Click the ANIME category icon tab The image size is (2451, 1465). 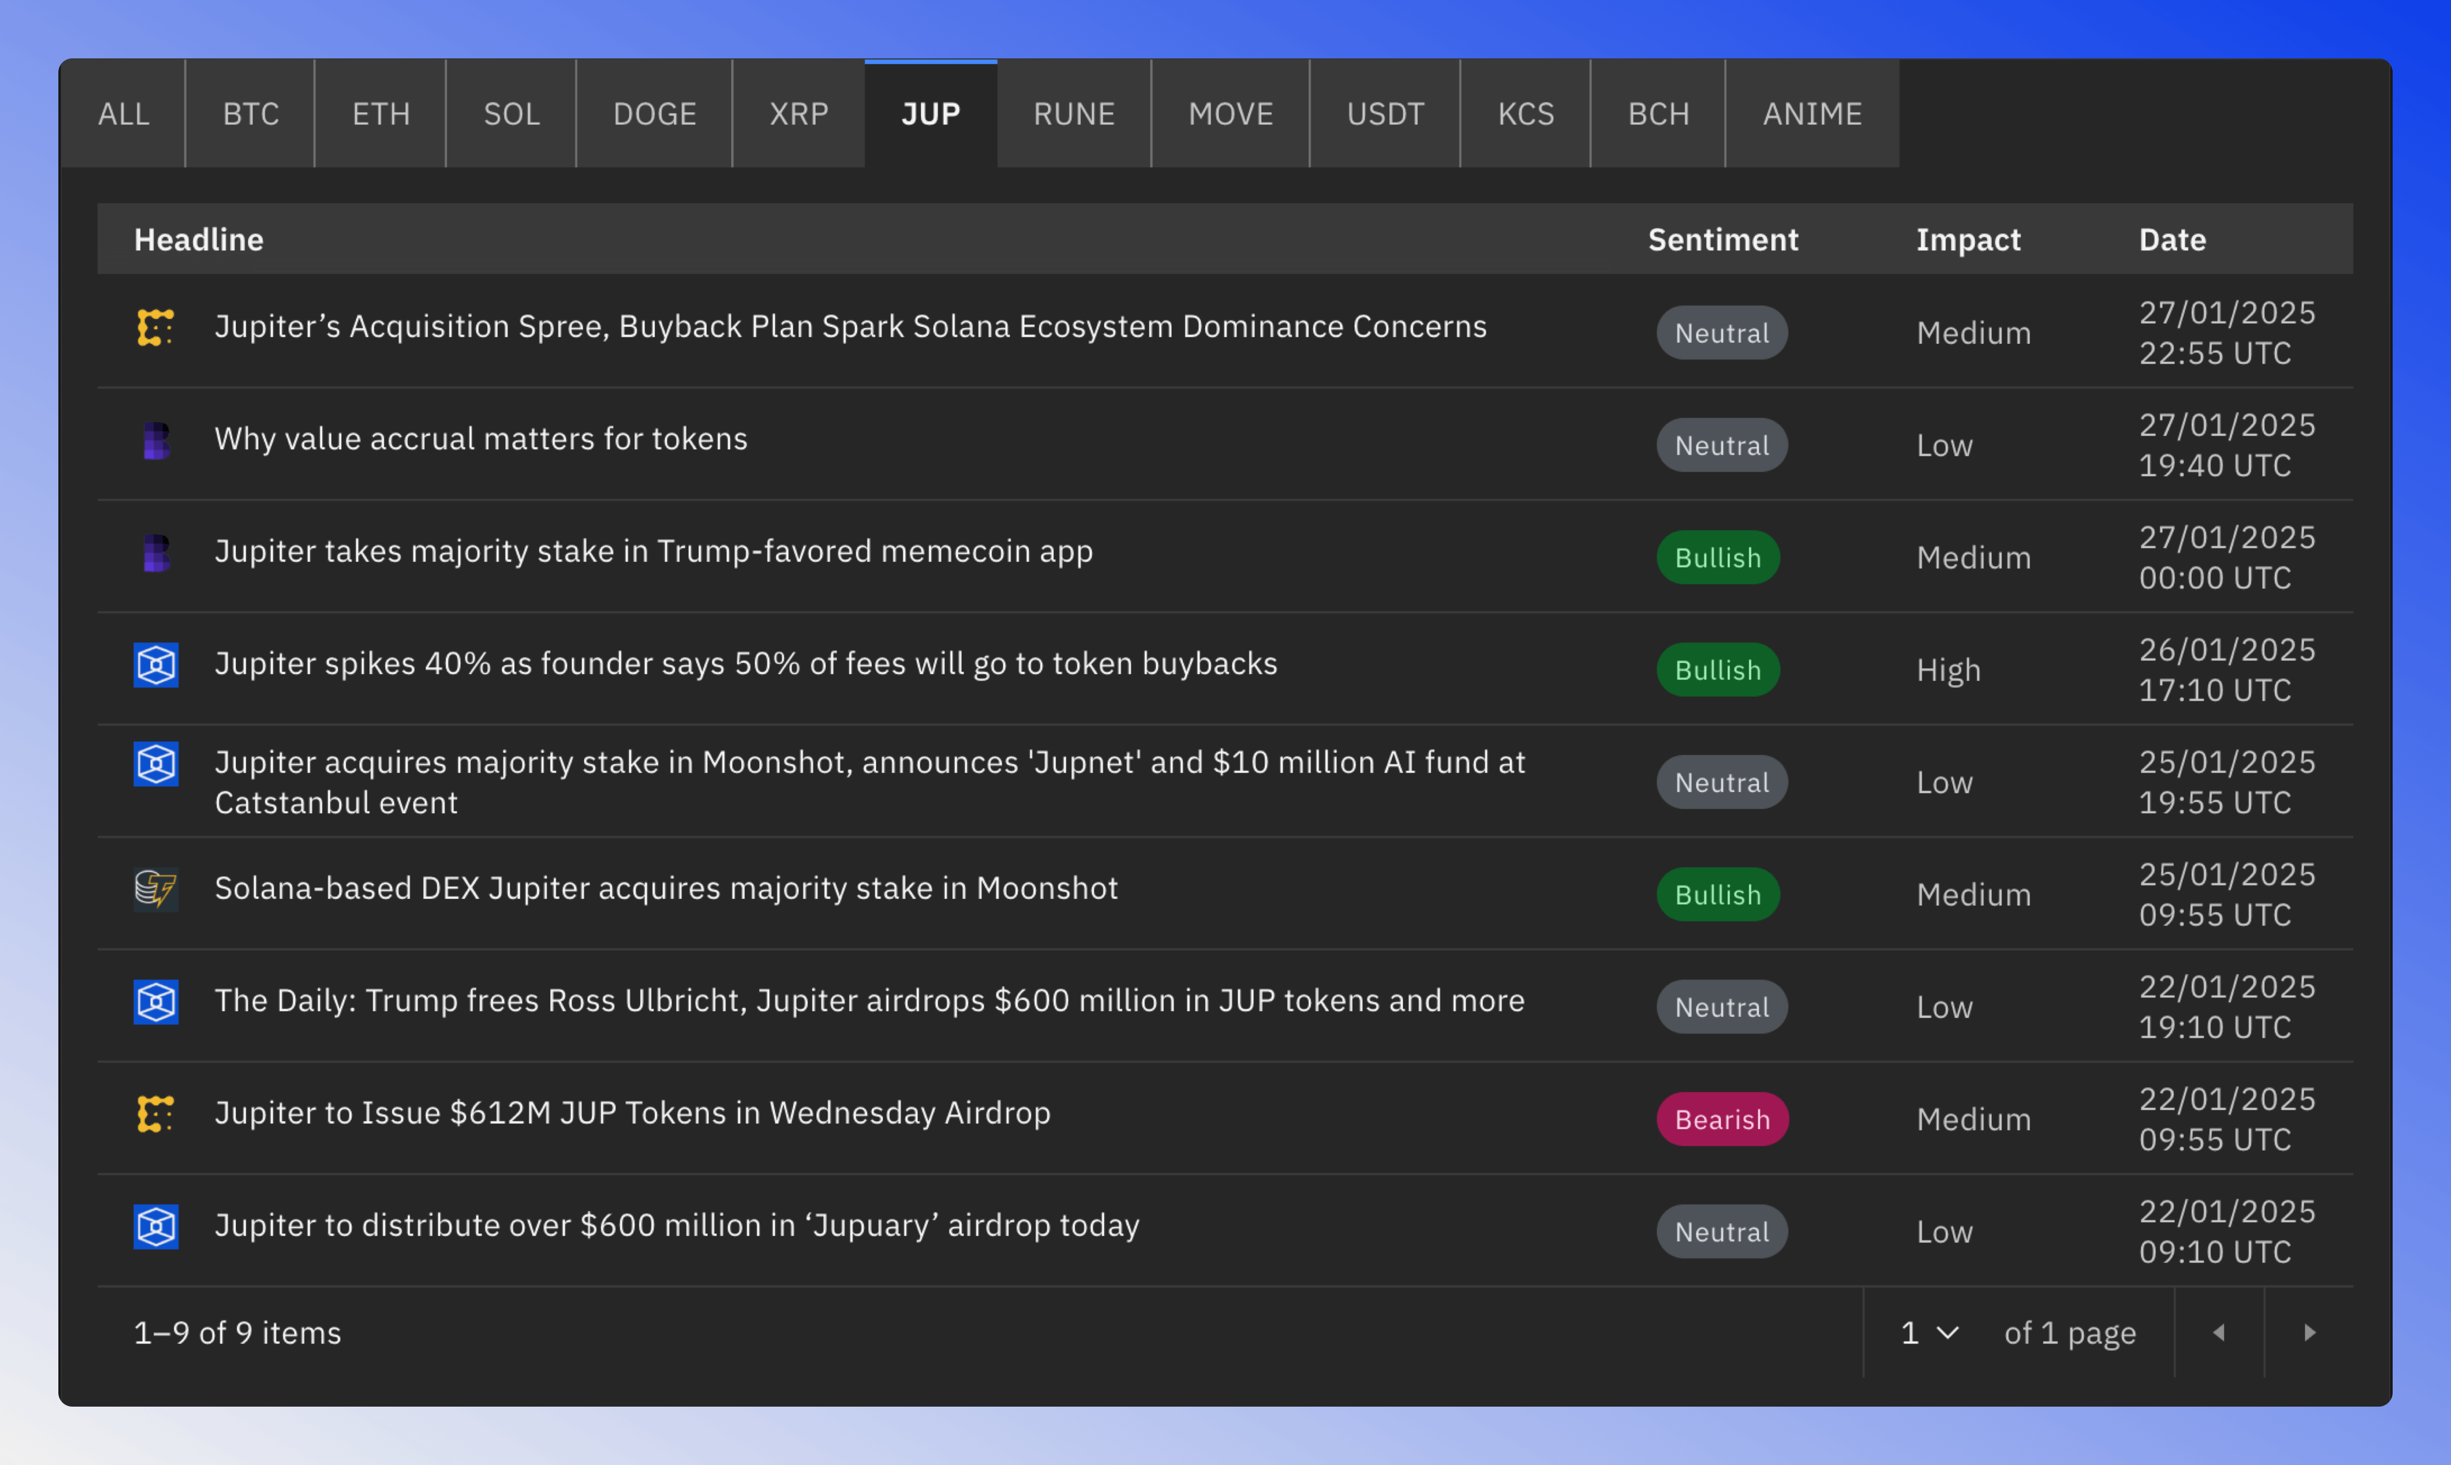pyautogui.click(x=1813, y=113)
